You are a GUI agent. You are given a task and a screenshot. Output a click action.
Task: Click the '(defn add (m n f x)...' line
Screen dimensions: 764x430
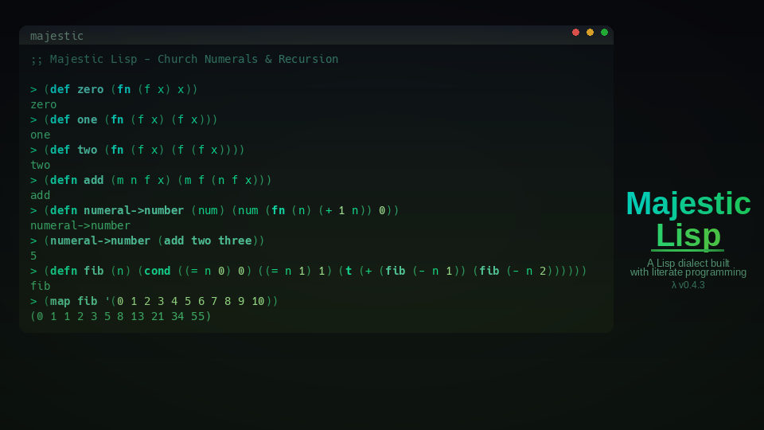pos(151,180)
